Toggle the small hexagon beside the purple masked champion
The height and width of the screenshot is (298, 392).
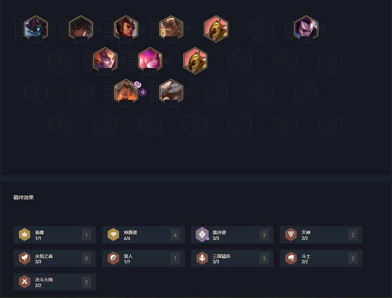tap(53, 29)
